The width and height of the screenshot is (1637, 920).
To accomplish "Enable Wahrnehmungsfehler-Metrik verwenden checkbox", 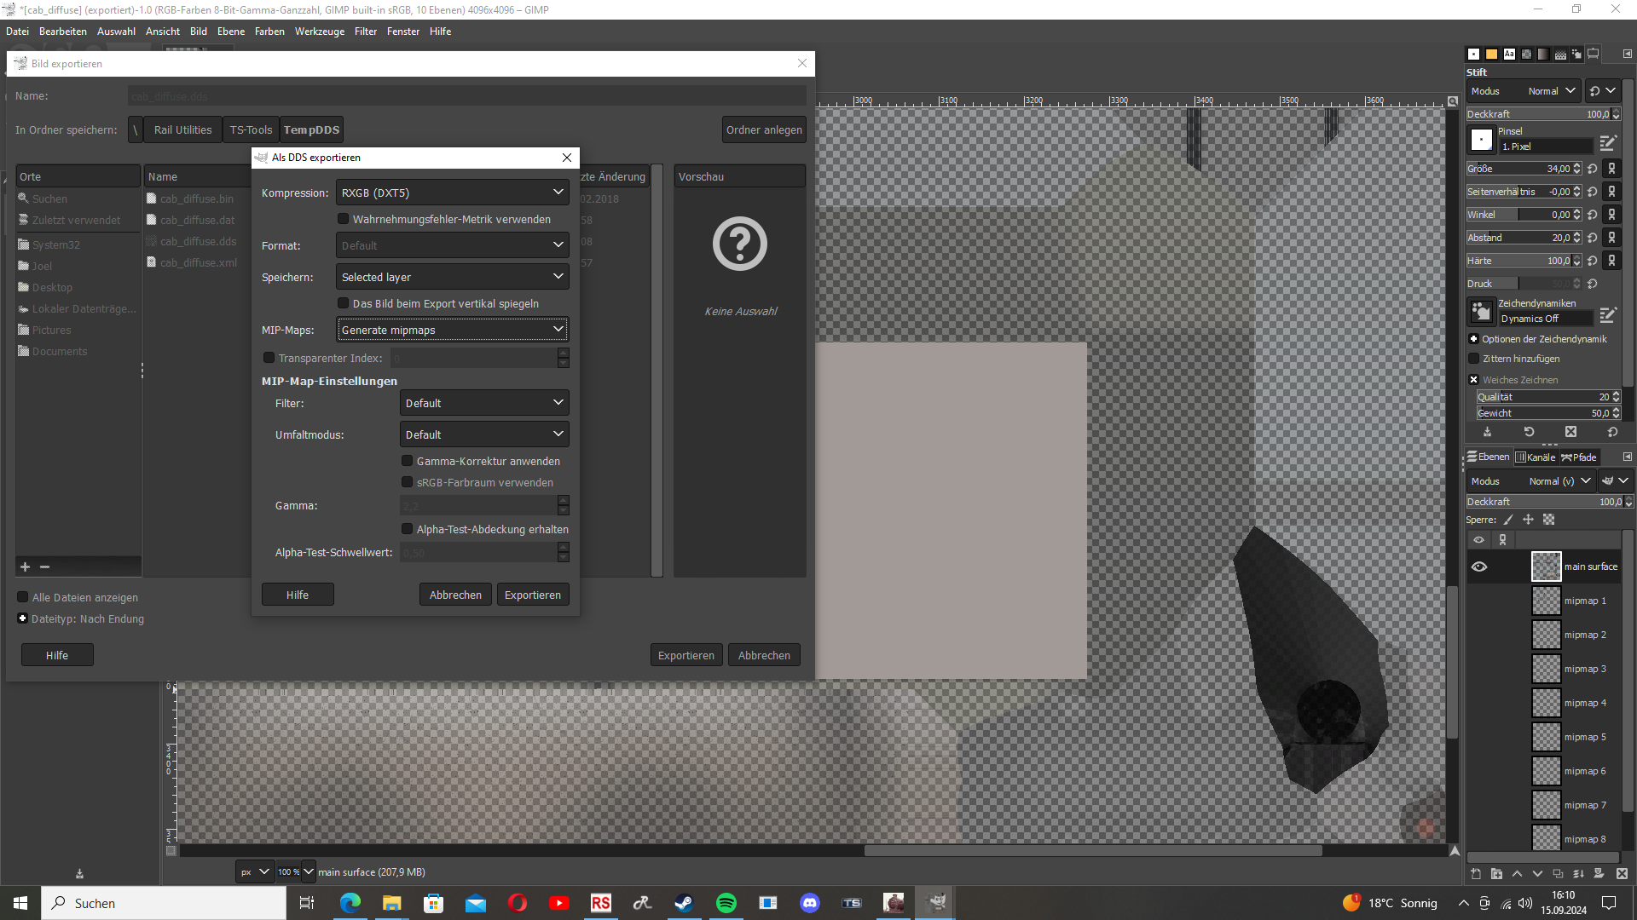I will [x=344, y=219].
